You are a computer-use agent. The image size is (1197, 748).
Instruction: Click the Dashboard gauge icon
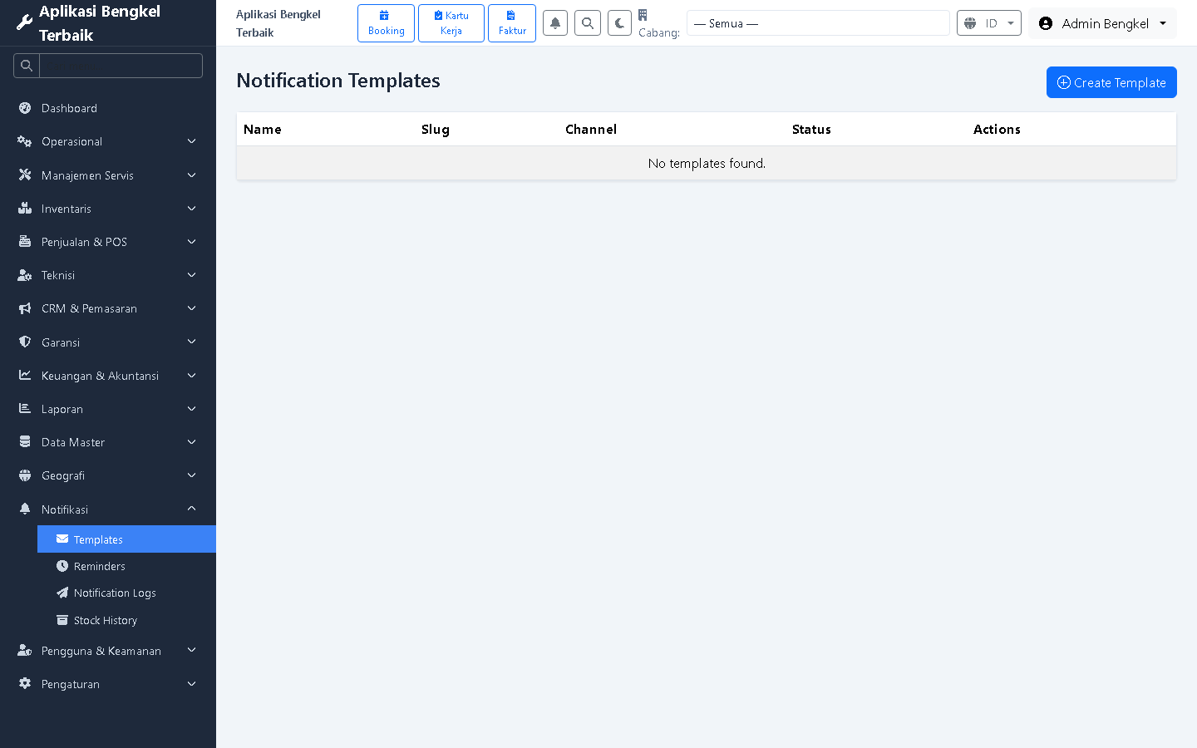click(25, 108)
